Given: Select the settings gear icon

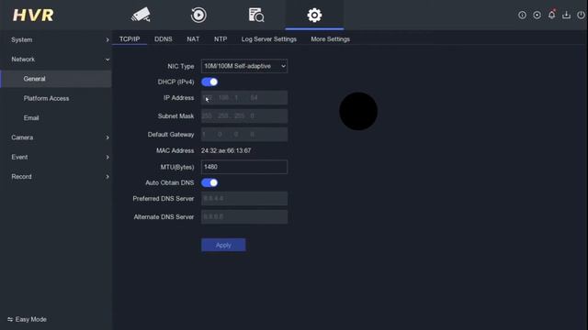Looking at the screenshot, I should pyautogui.click(x=314, y=15).
